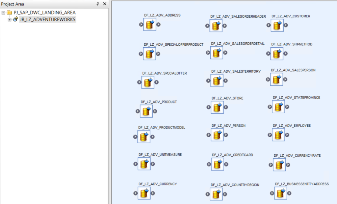Open the DF_LZ_ADV_CREDITCARD dataflow
Image resolution: width=337 pixels, height=204 pixels.
pos(217,164)
